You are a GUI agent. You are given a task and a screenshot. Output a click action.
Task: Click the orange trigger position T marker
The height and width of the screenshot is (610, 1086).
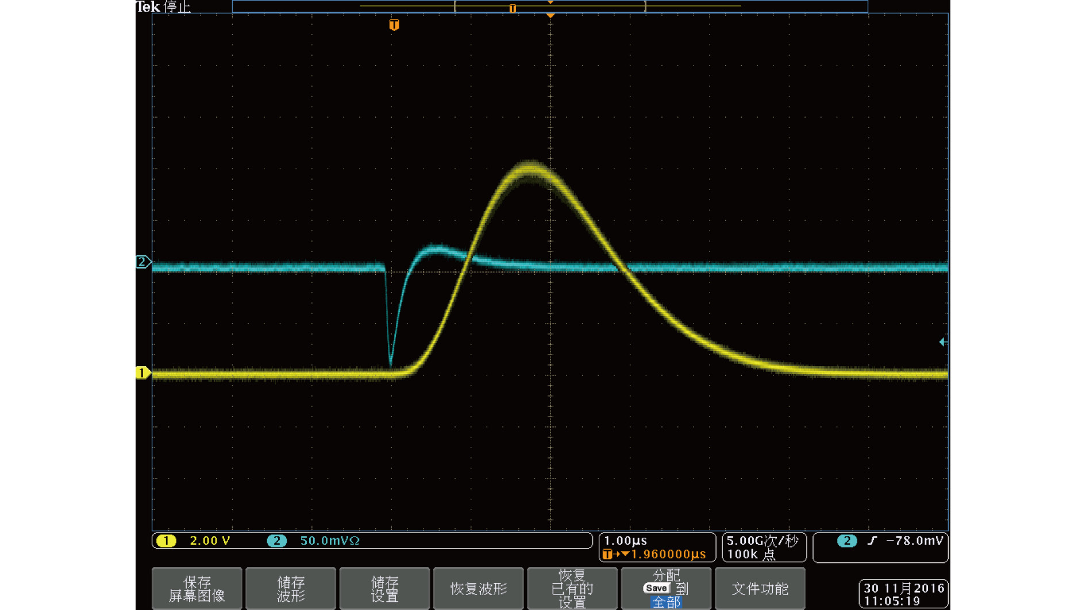(x=394, y=25)
